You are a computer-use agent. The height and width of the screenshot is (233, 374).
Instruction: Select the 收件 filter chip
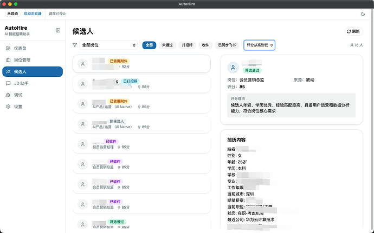point(205,45)
